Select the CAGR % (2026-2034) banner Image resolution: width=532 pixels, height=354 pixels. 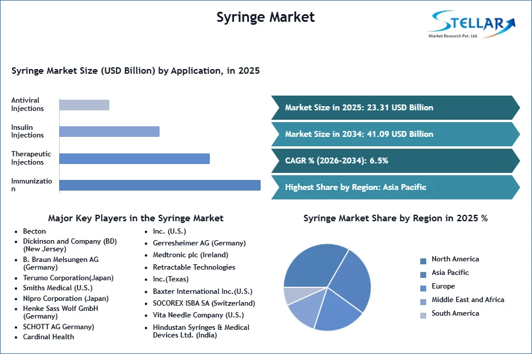point(395,160)
